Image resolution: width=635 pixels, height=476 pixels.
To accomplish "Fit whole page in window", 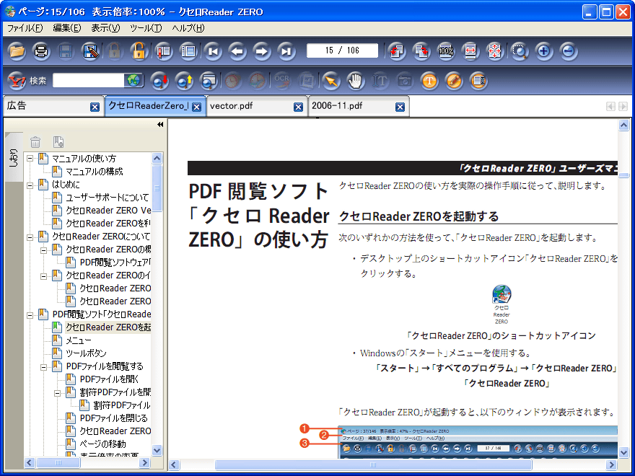I will pos(495,51).
